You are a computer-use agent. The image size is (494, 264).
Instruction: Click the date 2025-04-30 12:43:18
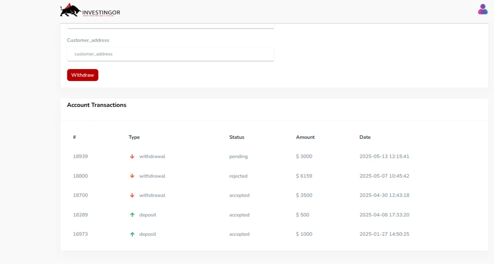(384, 195)
